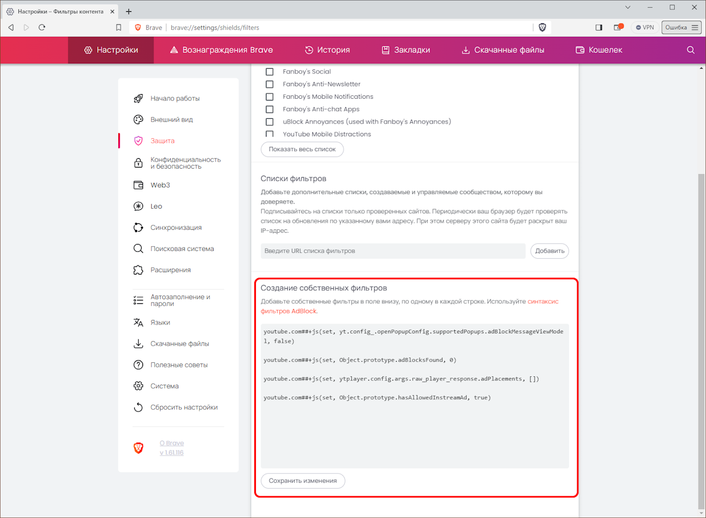
Task: Open the Настройки top menu
Action: coord(111,50)
